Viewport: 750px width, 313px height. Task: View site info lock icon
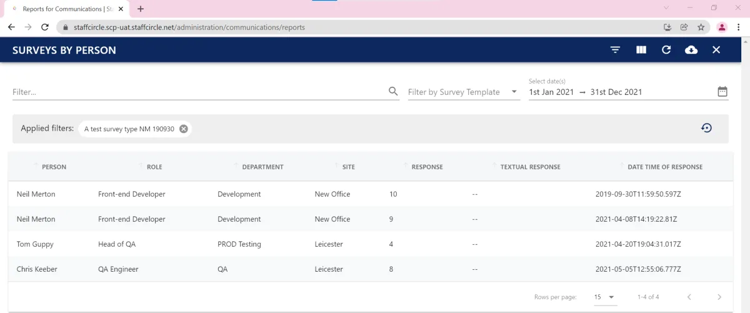point(66,27)
